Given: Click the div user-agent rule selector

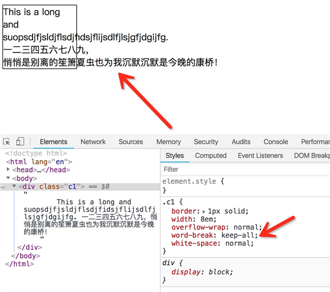Looking at the screenshot, I should pos(168,263).
